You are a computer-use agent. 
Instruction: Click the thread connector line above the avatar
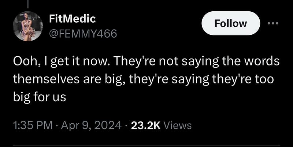click(28, 4)
